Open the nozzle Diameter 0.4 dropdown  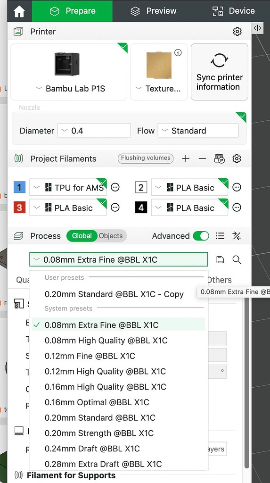(94, 131)
